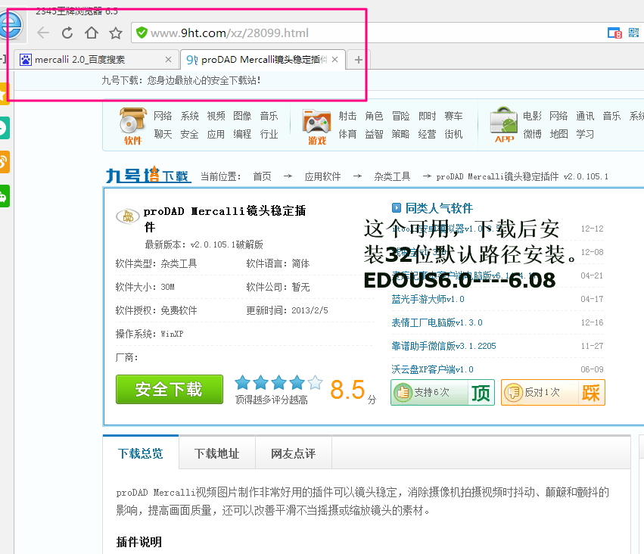Bookmark page with star icon
The image size is (644, 554).
point(116,33)
